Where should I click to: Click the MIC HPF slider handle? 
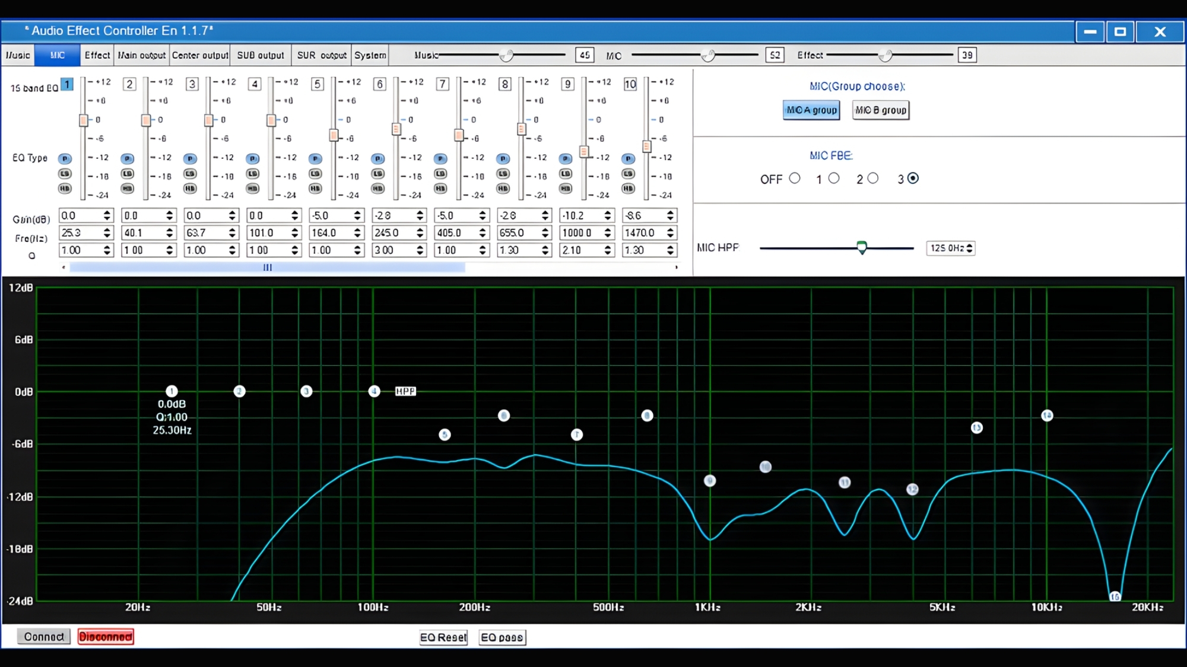click(x=862, y=247)
